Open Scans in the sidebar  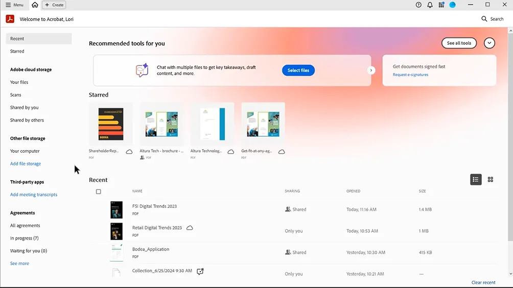[x=15, y=95]
